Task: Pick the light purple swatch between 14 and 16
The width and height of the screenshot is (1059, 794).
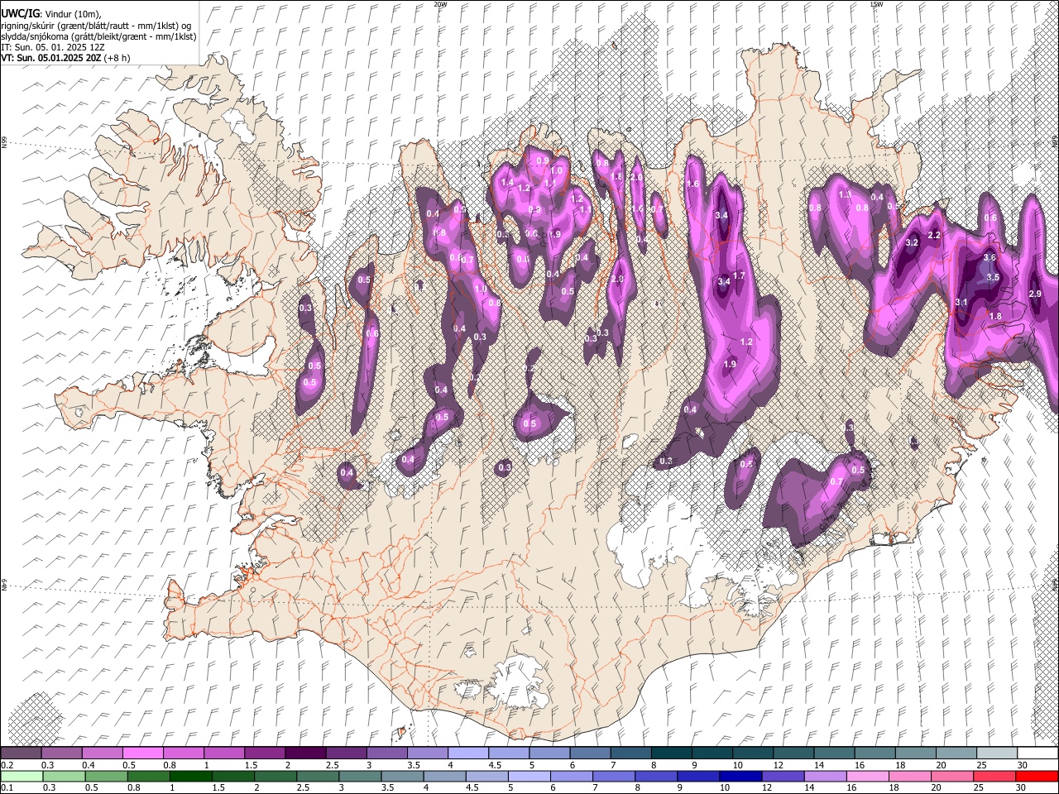Action: pyautogui.click(x=827, y=777)
